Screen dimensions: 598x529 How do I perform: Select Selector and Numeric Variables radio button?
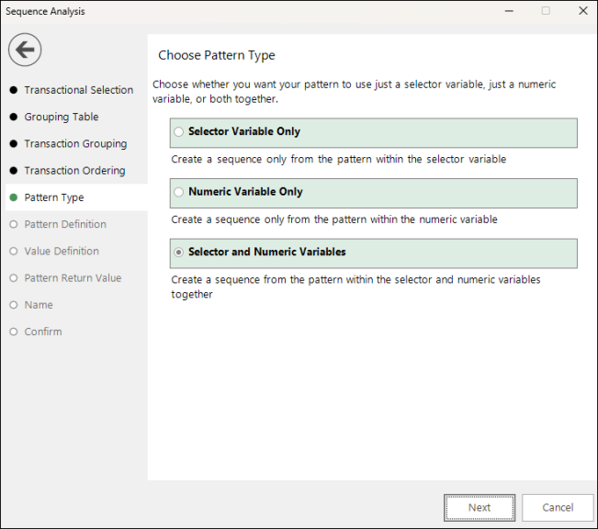[178, 253]
